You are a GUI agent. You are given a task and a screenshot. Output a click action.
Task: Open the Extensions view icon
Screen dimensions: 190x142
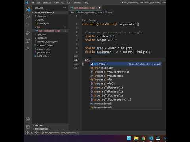tap(28, 41)
